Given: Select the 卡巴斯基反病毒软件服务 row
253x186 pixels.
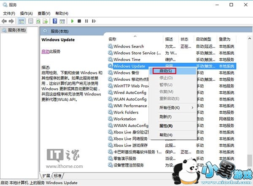Looking at the screenshot, I should click(172, 152).
